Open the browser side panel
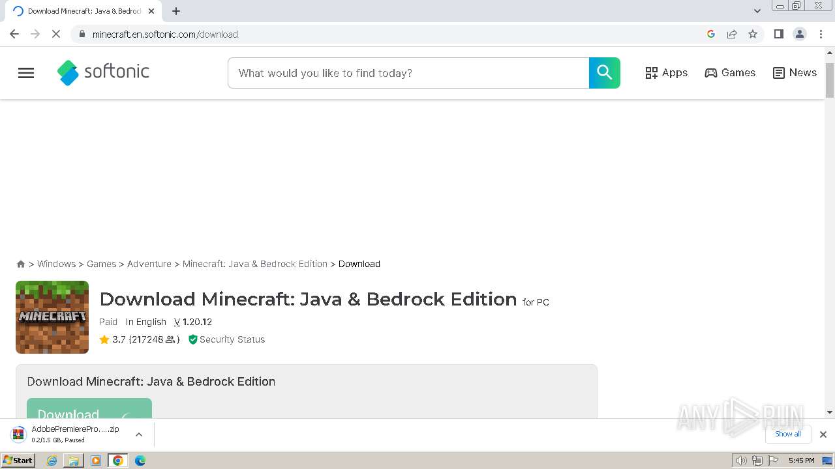Image resolution: width=835 pixels, height=469 pixels. (x=778, y=34)
